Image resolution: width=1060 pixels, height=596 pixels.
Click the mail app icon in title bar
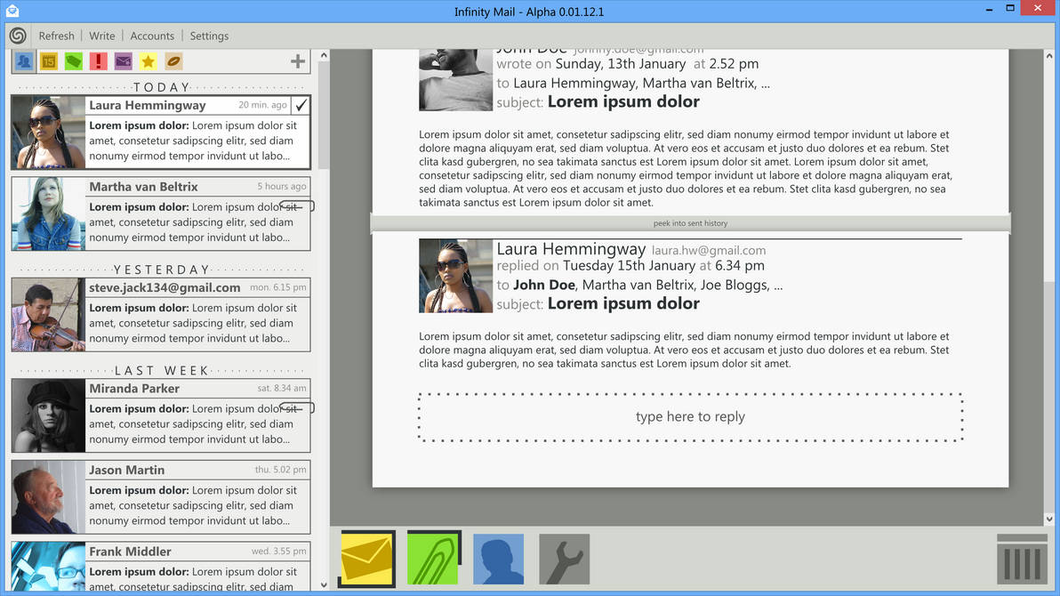[x=12, y=11]
